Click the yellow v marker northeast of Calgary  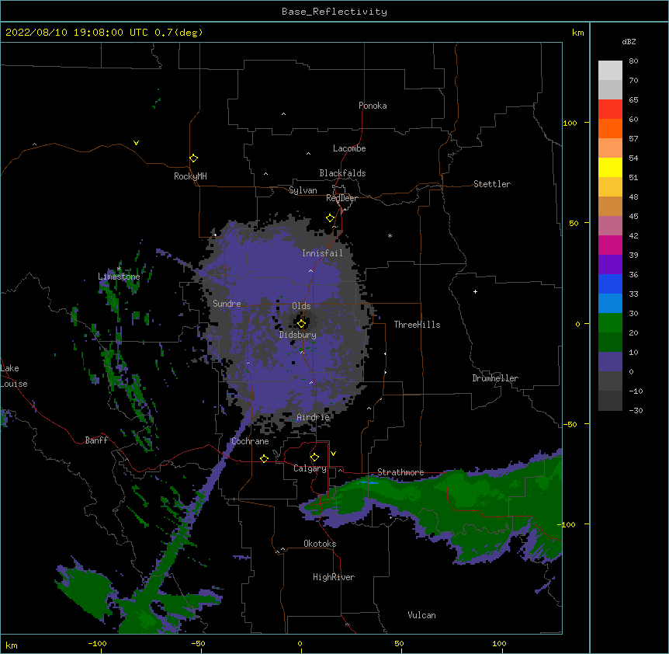click(x=333, y=454)
